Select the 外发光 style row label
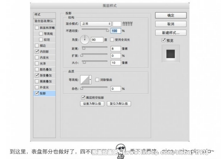221x159 pixels. click(x=44, y=88)
